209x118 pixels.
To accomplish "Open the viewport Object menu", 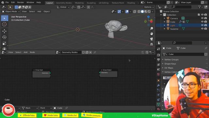I will (x=46, y=11).
